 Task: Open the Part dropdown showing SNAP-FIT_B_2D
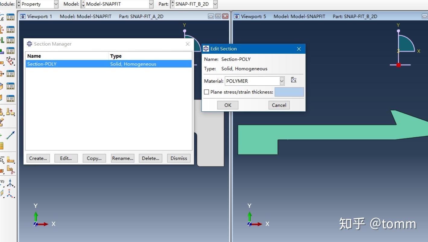pyautogui.click(x=215, y=4)
